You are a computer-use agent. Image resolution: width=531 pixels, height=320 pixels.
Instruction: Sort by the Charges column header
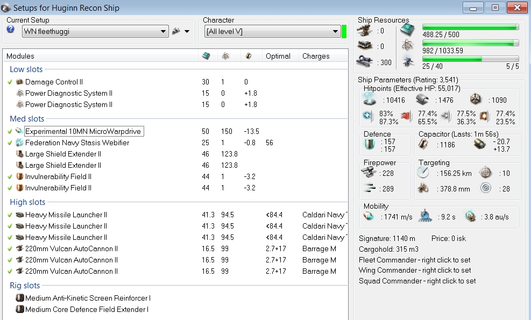(316, 56)
